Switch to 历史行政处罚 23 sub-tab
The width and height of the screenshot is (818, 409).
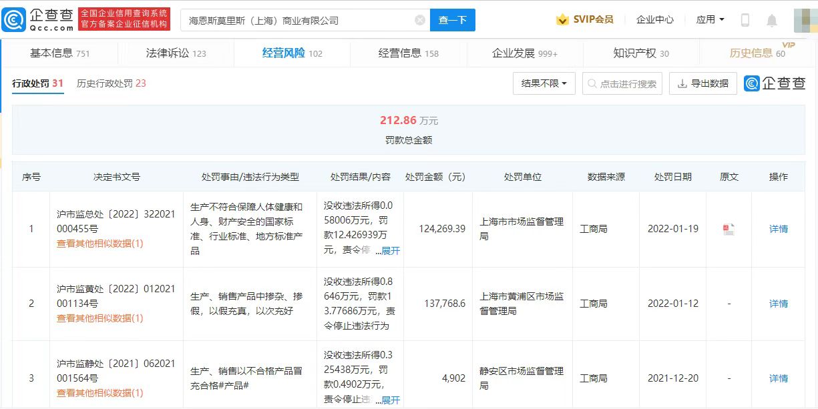[x=112, y=84]
